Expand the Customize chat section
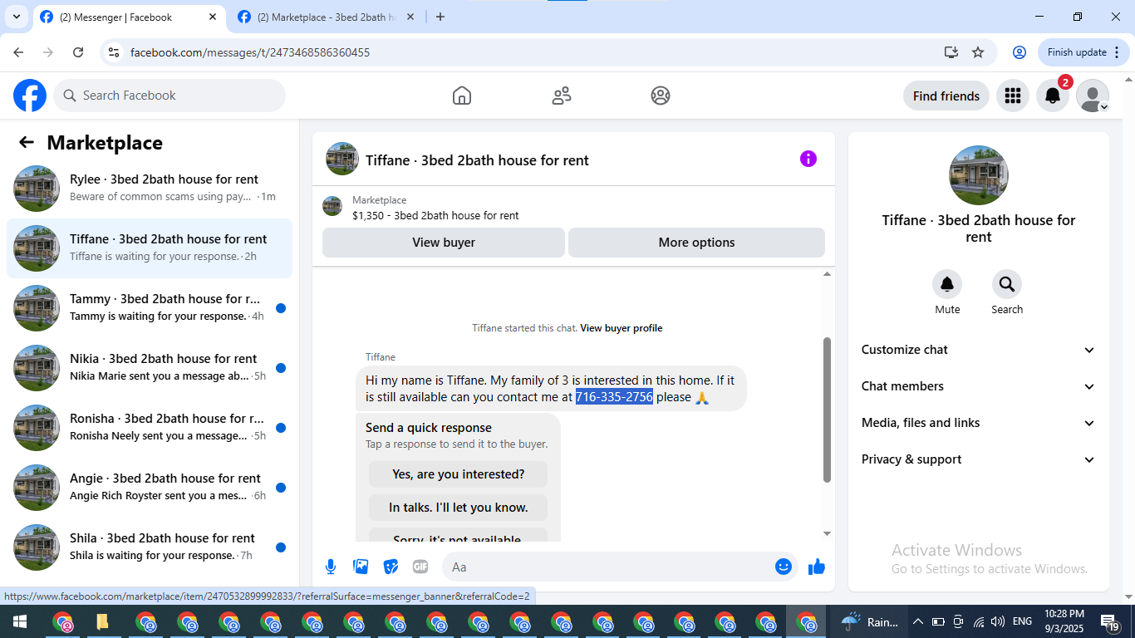The image size is (1135, 638). click(979, 350)
